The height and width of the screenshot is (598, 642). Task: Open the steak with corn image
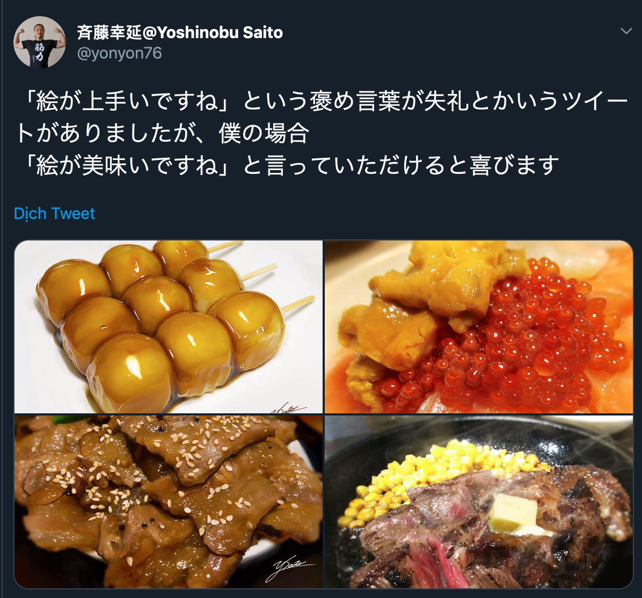click(479, 502)
